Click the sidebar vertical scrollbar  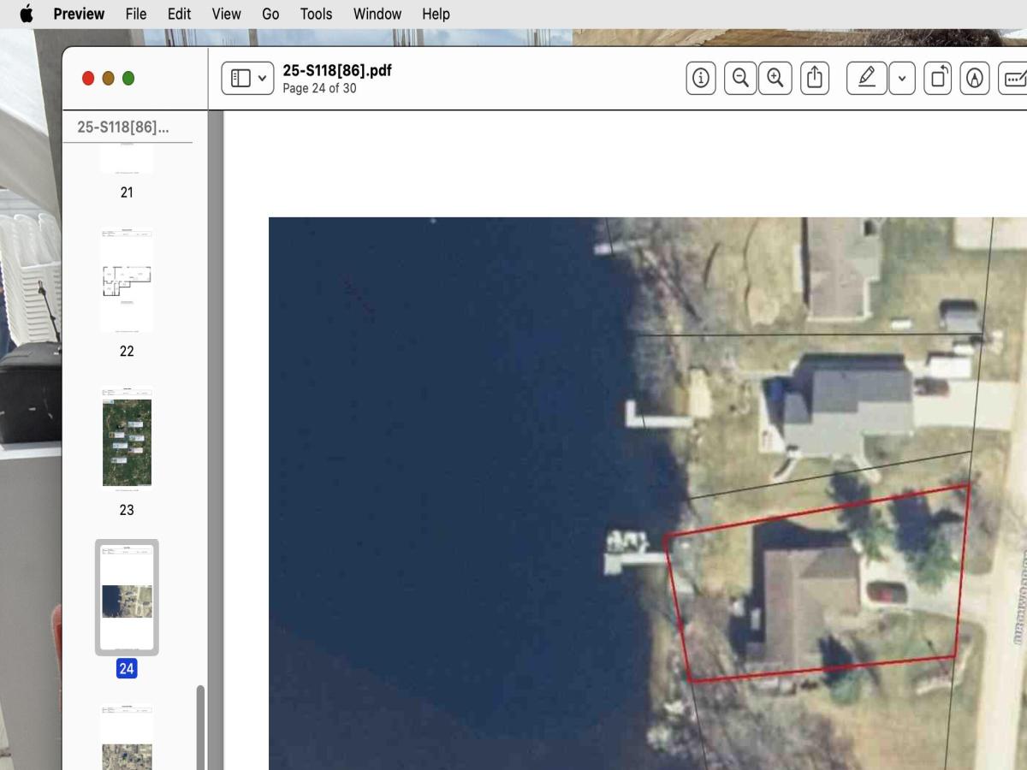[x=201, y=726]
